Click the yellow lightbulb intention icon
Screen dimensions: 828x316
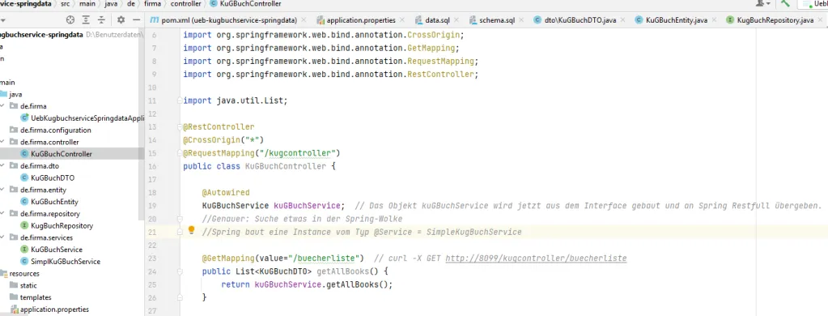pyautogui.click(x=192, y=230)
